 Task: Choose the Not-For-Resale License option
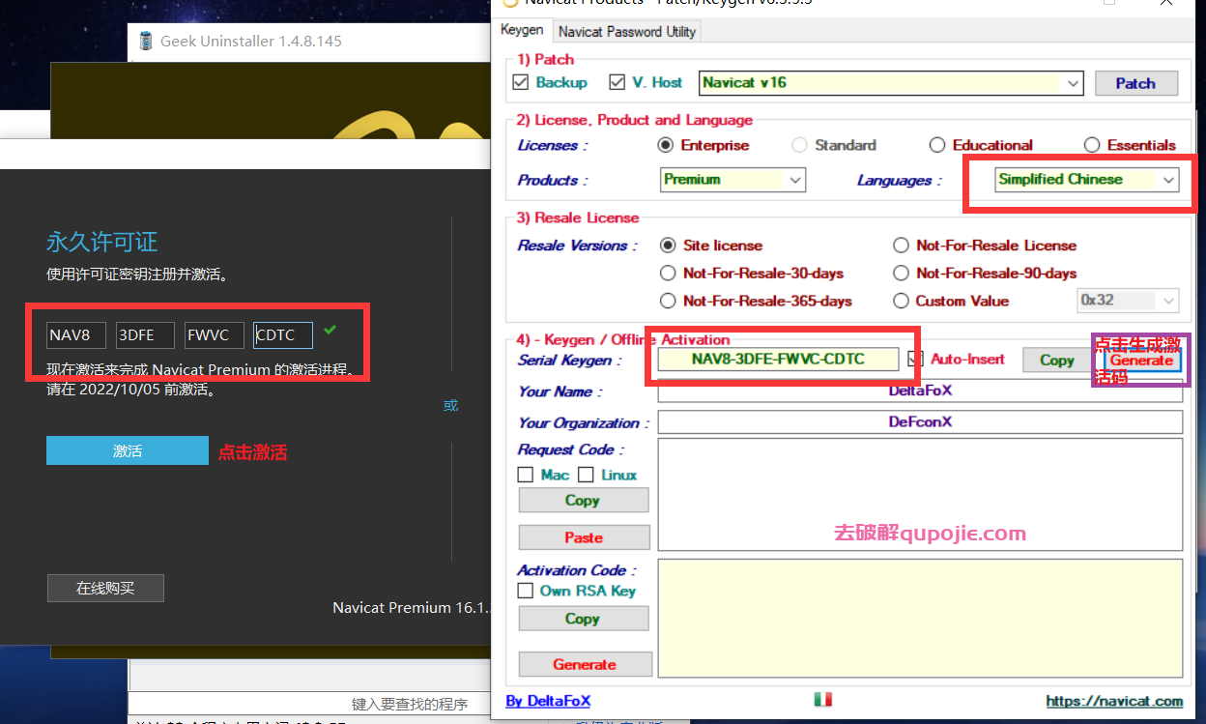coord(901,246)
